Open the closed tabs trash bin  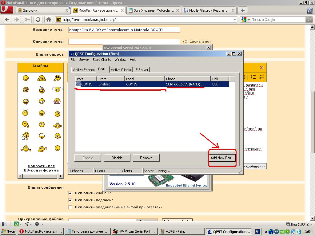pyautogui.click(x=310, y=10)
